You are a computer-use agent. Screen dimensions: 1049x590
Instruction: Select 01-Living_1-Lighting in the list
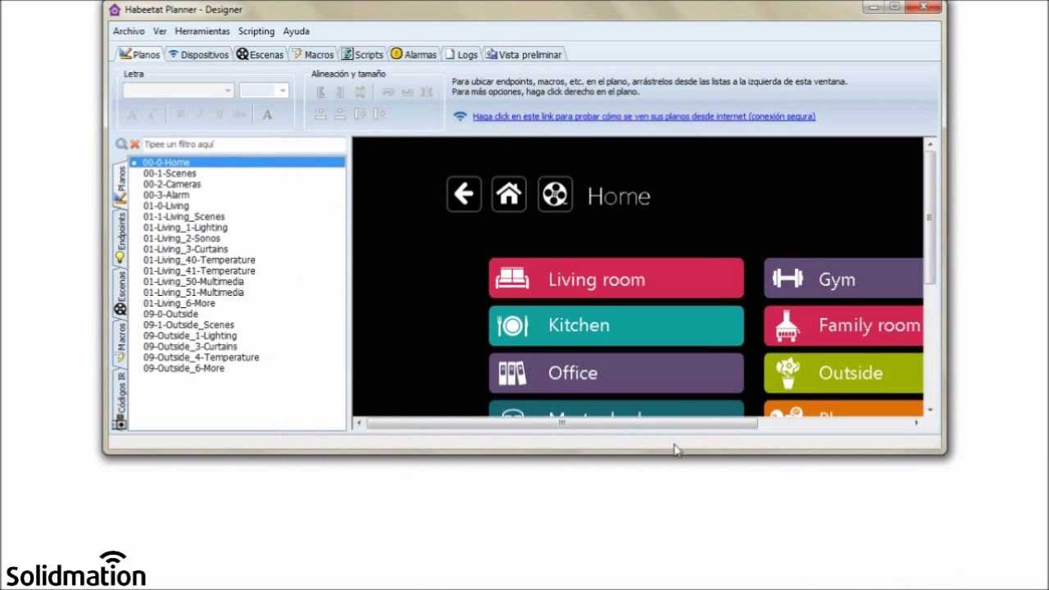point(185,228)
